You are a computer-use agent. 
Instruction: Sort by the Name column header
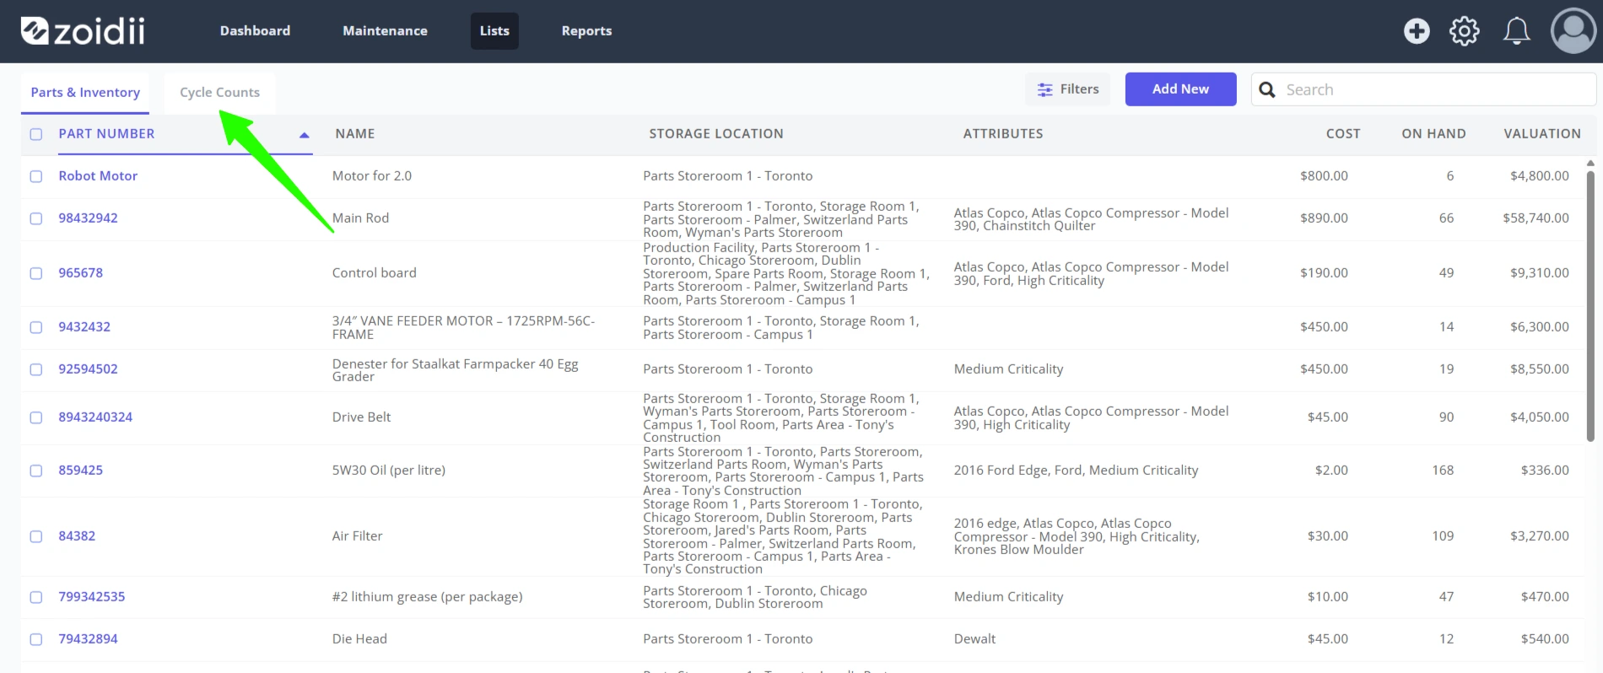pyautogui.click(x=354, y=133)
